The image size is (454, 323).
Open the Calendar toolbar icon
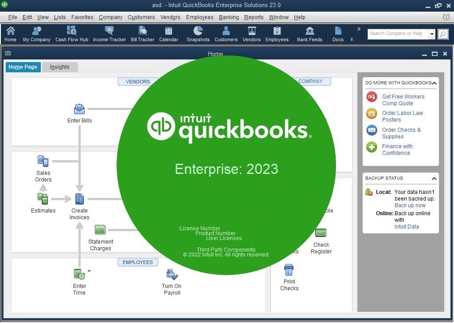(x=168, y=34)
